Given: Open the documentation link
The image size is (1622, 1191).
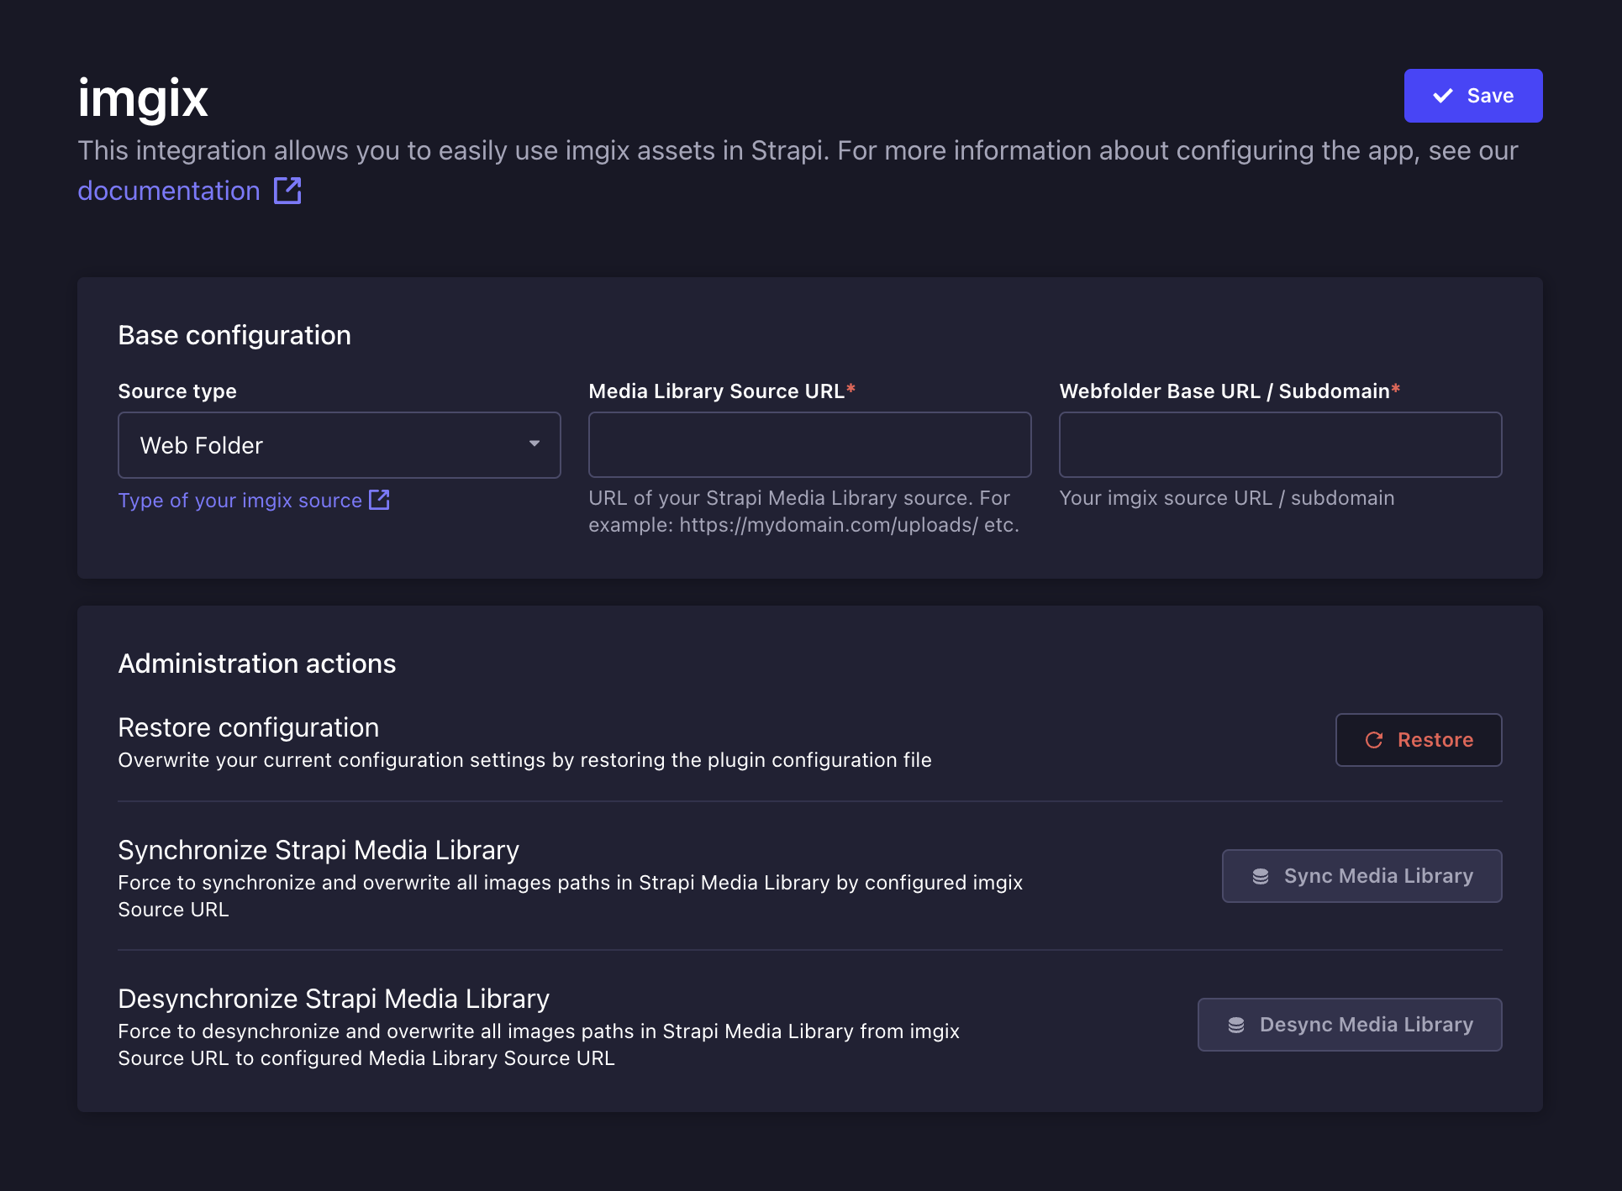Looking at the screenshot, I should pyautogui.click(x=169, y=191).
